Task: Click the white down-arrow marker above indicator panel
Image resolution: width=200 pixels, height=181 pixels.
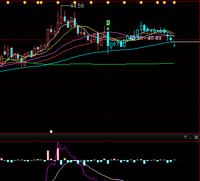Action: 51,131
